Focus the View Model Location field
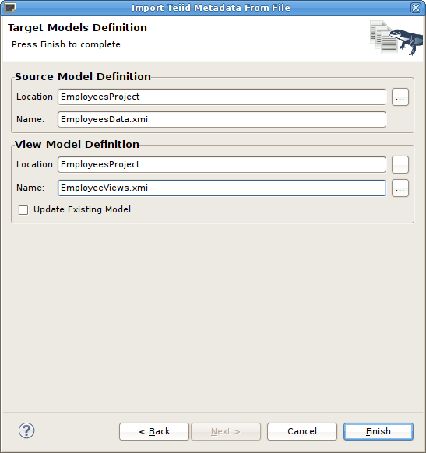Screen dimensions: 426x453 tap(222, 165)
